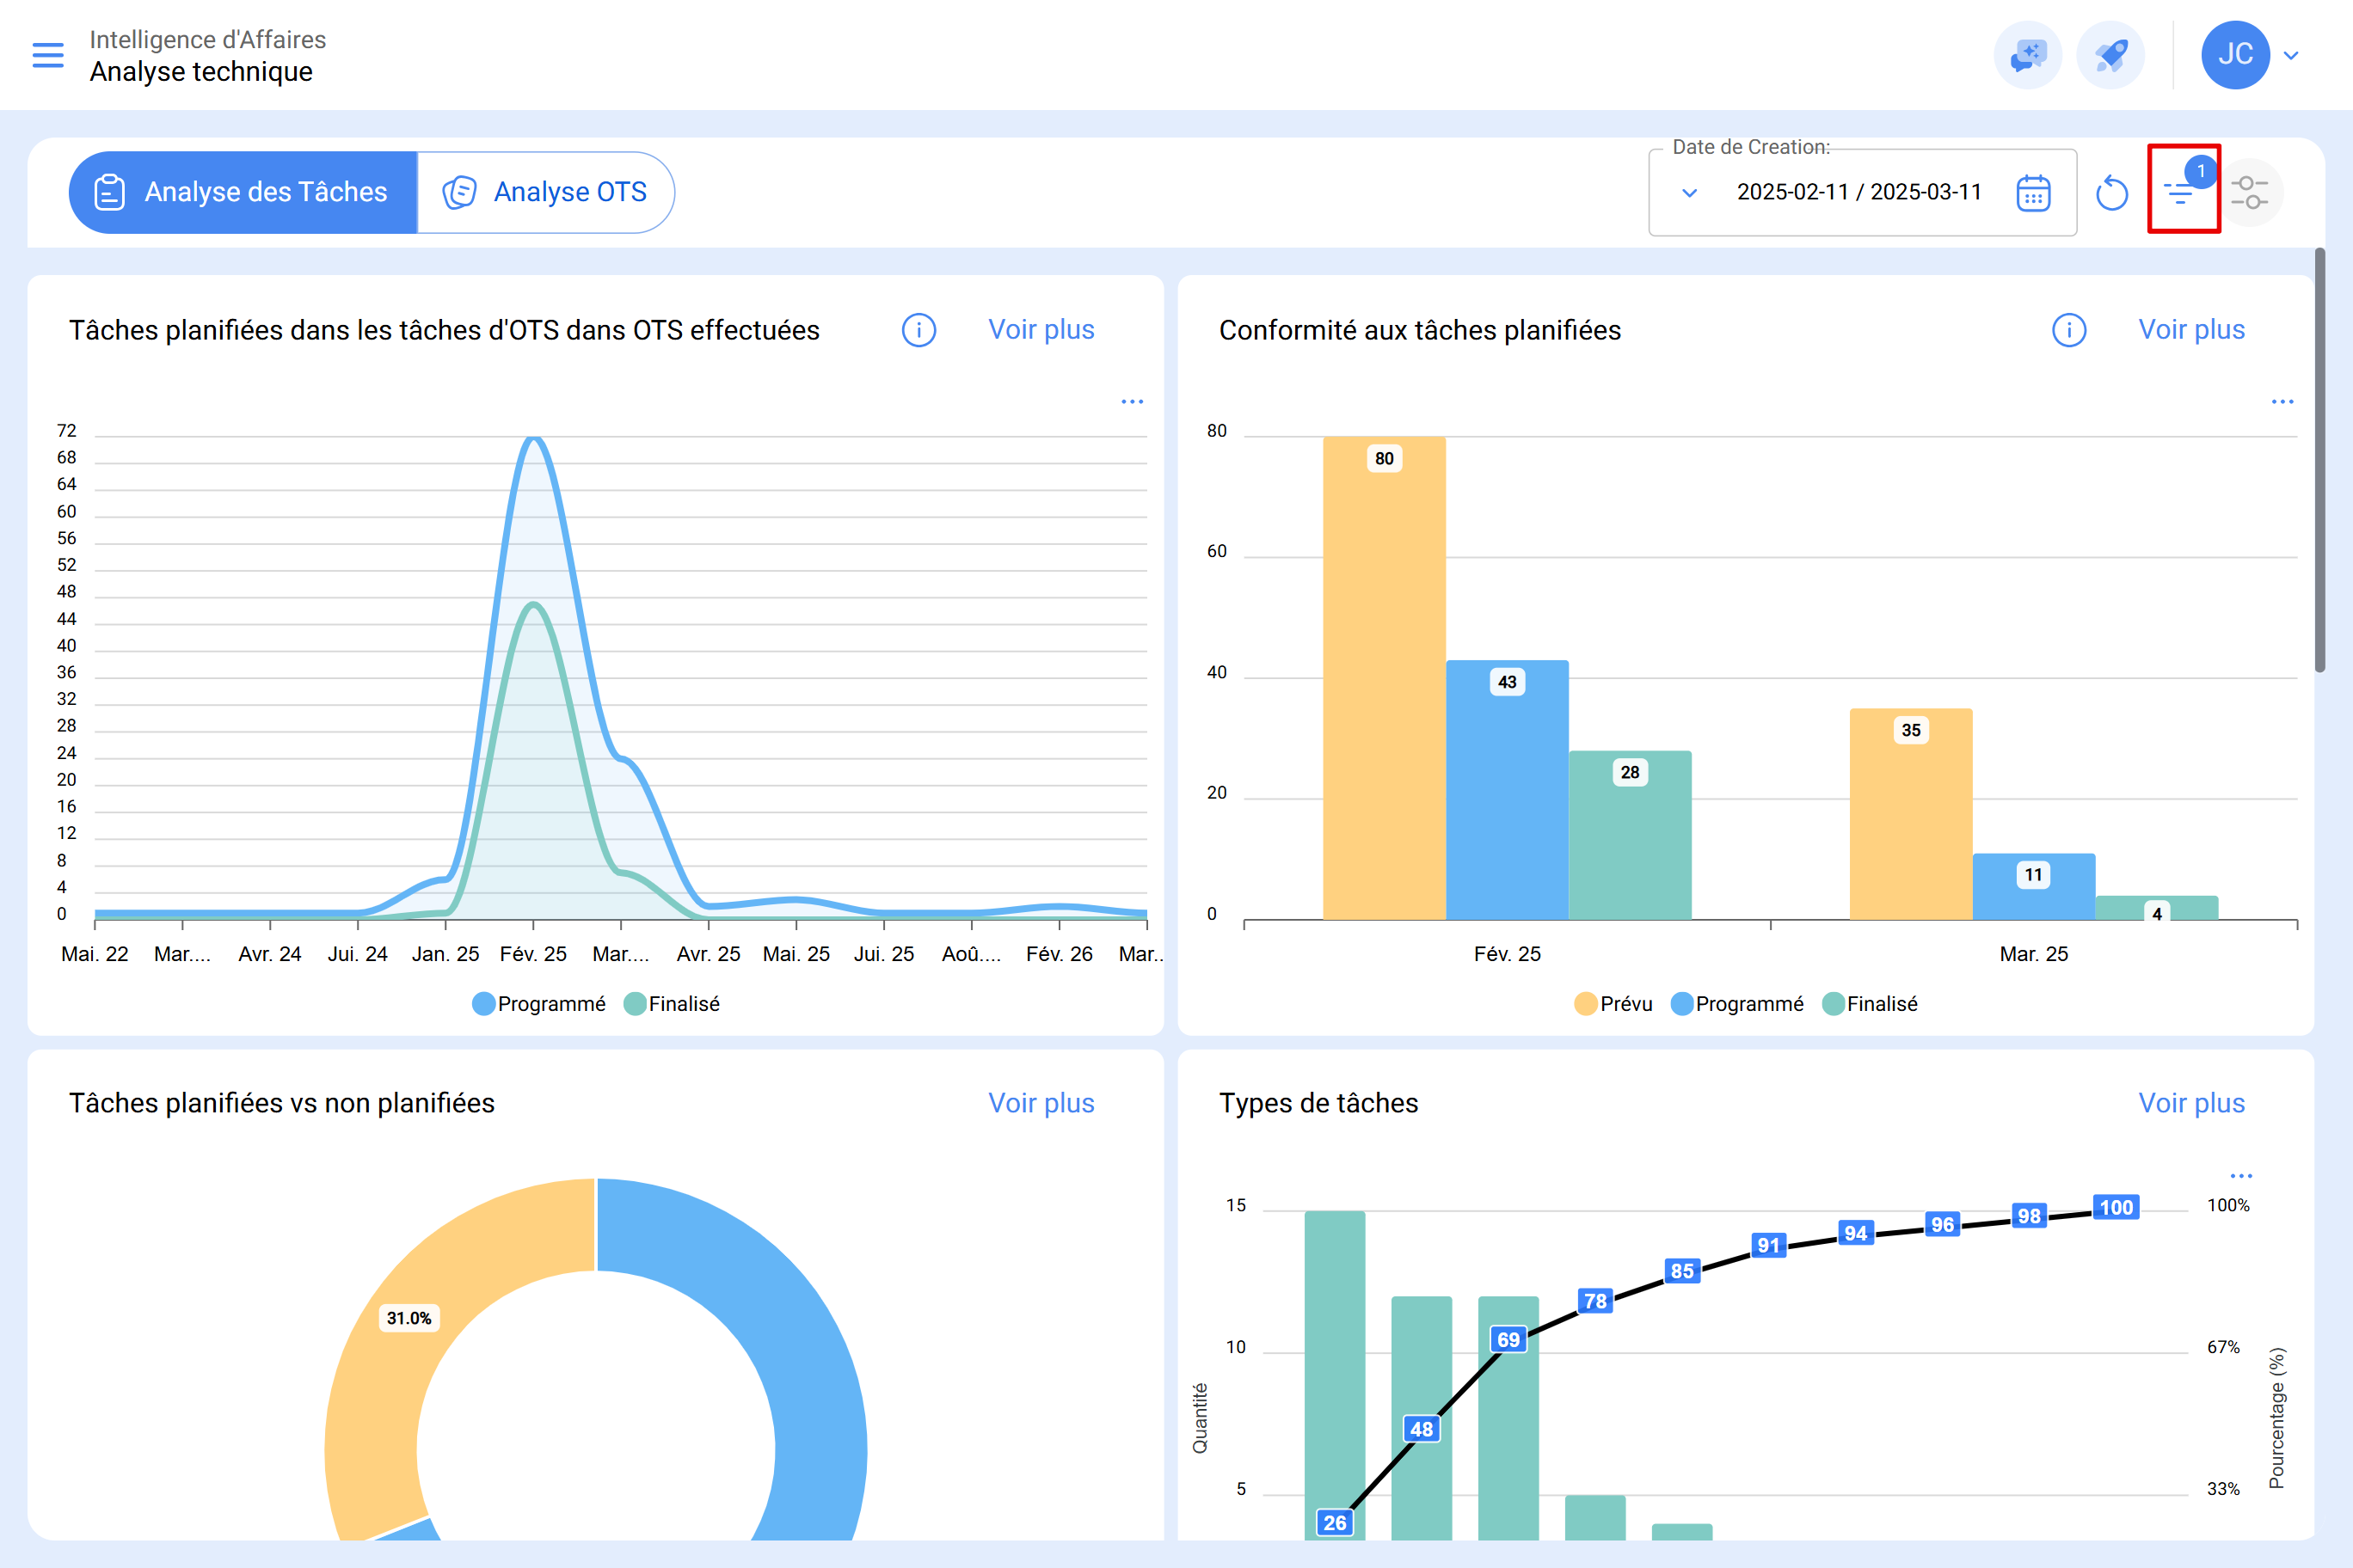This screenshot has width=2353, height=1568.
Task: Click the Programmé bar labeled 43
Action: 1507,790
